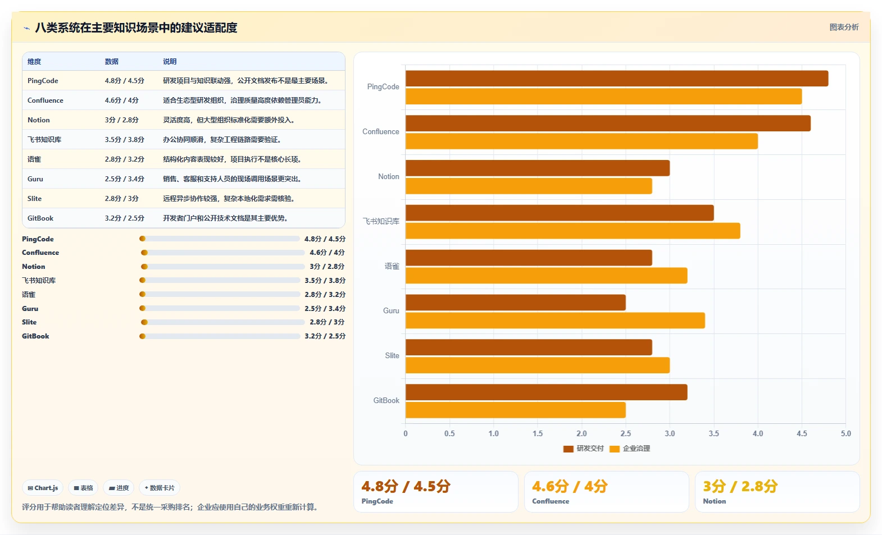Click the Slite 企业治理 orange bar

538,365
